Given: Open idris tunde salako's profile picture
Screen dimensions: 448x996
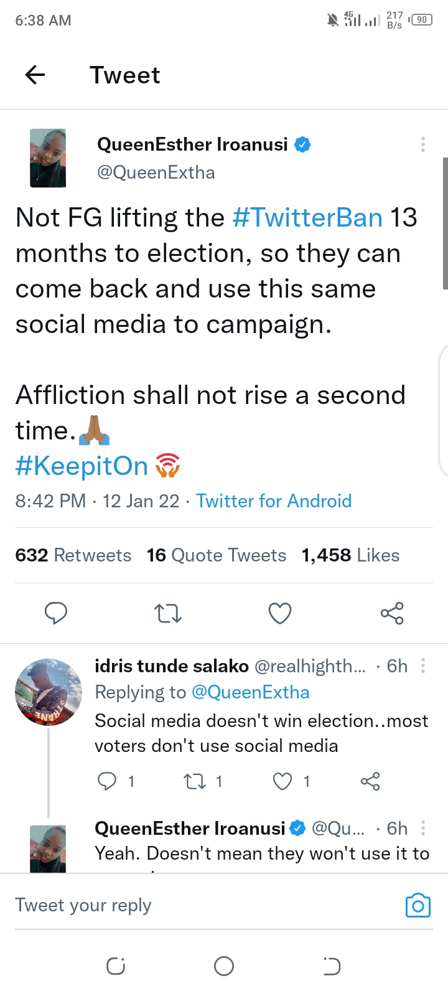Looking at the screenshot, I should (x=49, y=692).
